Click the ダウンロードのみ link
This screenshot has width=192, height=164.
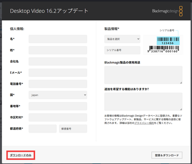(21, 155)
